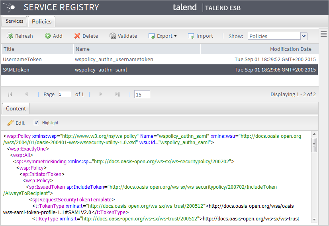The image size is (329, 226).
Task: Click the page size field showing 15
Action: tap(142, 95)
